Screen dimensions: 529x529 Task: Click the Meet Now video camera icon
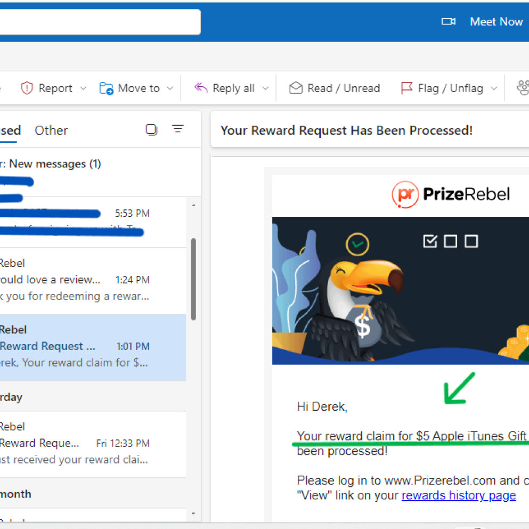click(449, 22)
